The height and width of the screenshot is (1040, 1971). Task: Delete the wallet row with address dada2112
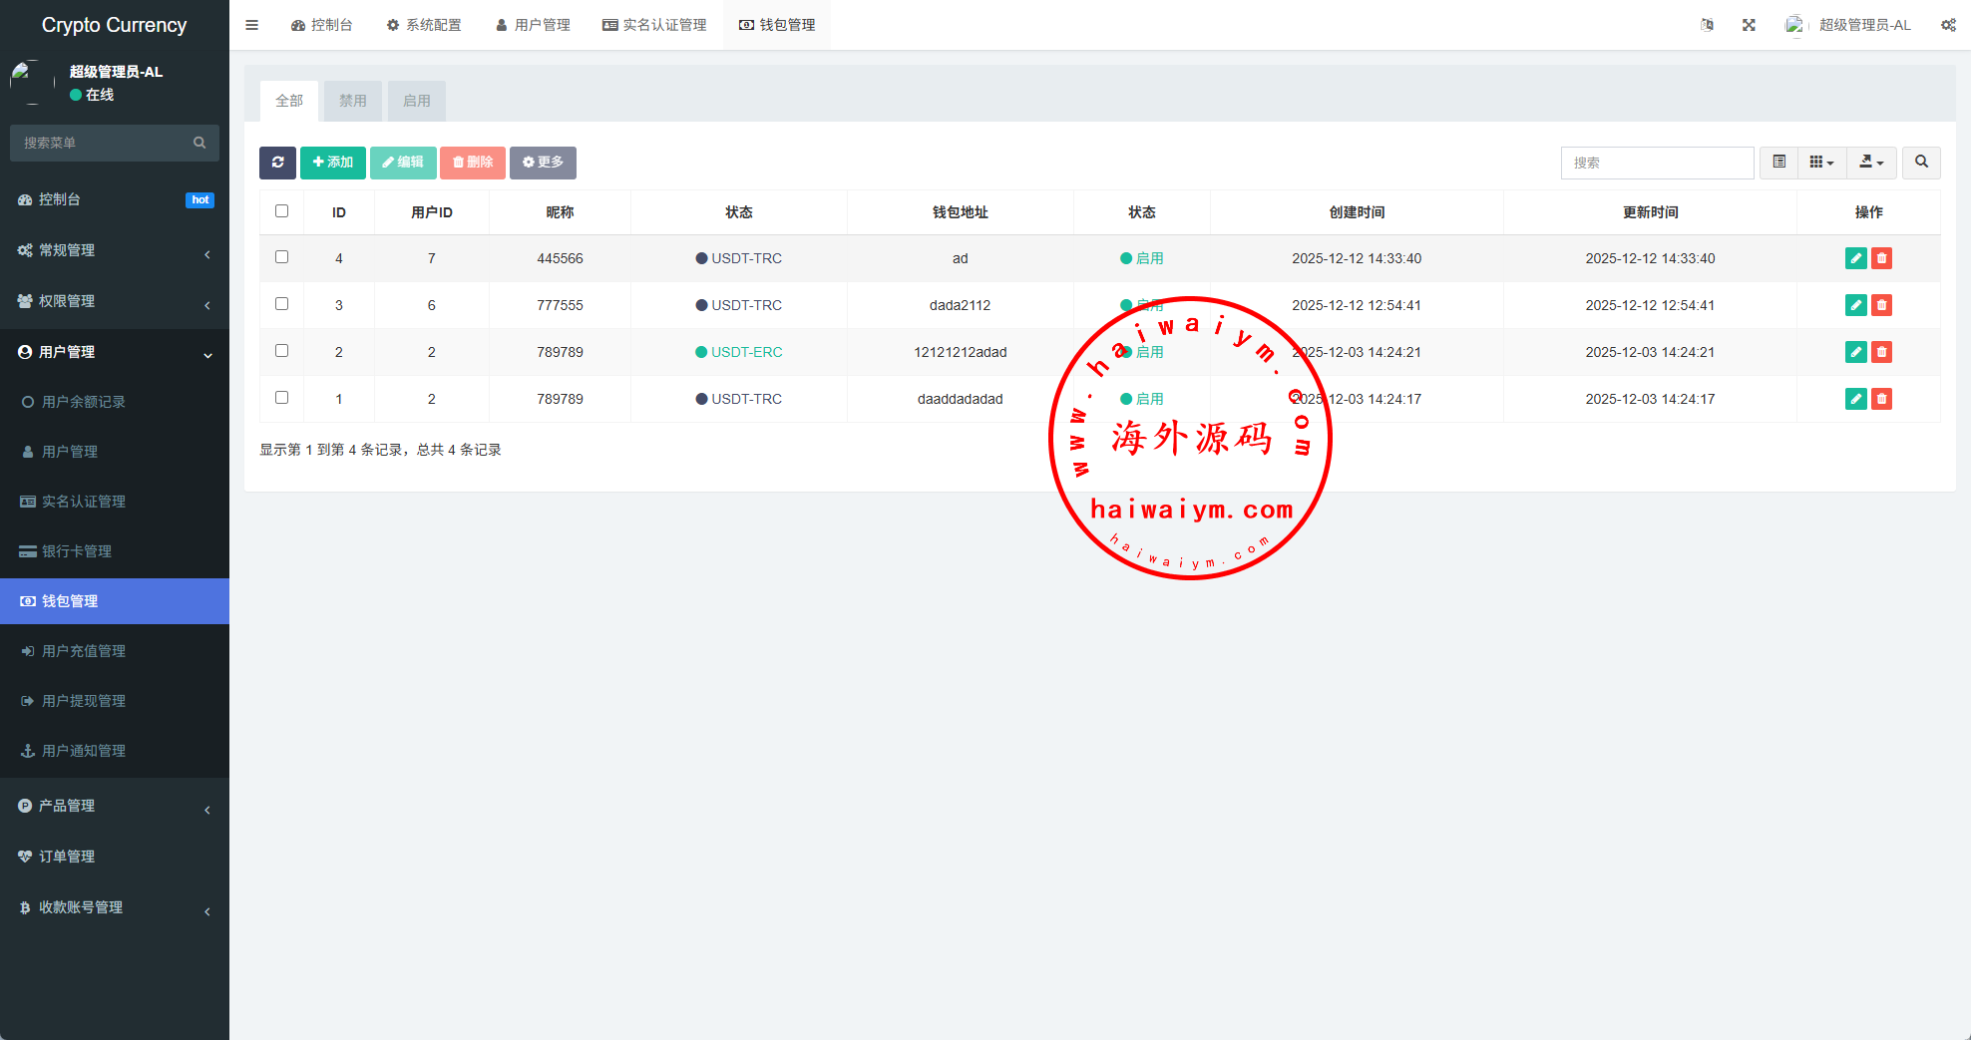point(1881,305)
